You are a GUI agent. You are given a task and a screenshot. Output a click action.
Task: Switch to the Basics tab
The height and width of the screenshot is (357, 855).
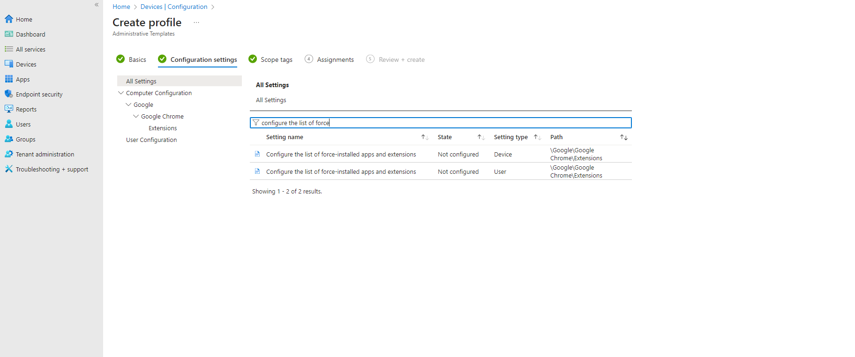131,59
